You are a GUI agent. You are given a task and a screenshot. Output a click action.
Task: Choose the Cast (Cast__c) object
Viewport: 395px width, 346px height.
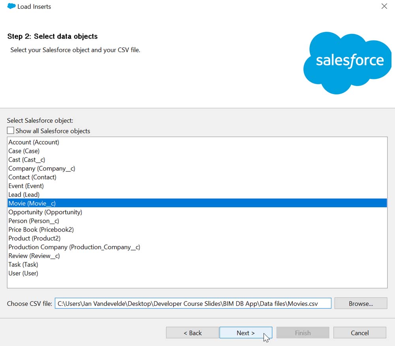[27, 160]
